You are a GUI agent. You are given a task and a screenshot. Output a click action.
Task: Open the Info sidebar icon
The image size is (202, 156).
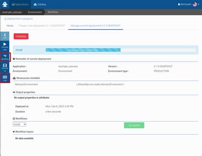[5, 36]
